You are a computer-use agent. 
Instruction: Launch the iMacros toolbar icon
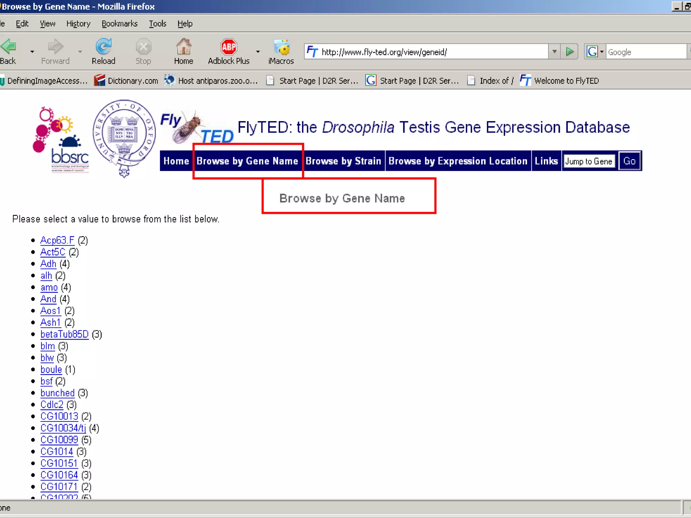pyautogui.click(x=281, y=47)
